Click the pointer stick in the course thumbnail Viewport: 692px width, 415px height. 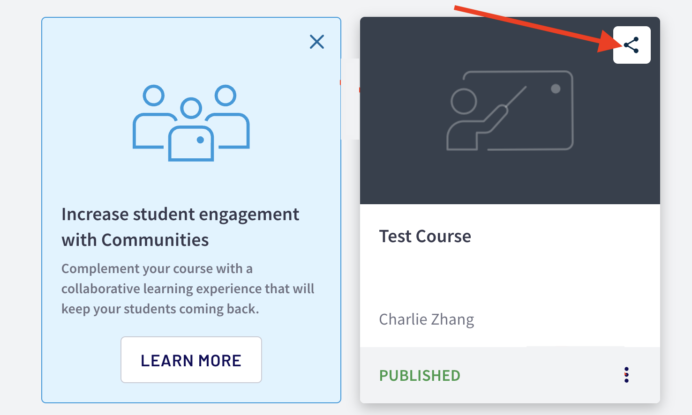(515, 97)
